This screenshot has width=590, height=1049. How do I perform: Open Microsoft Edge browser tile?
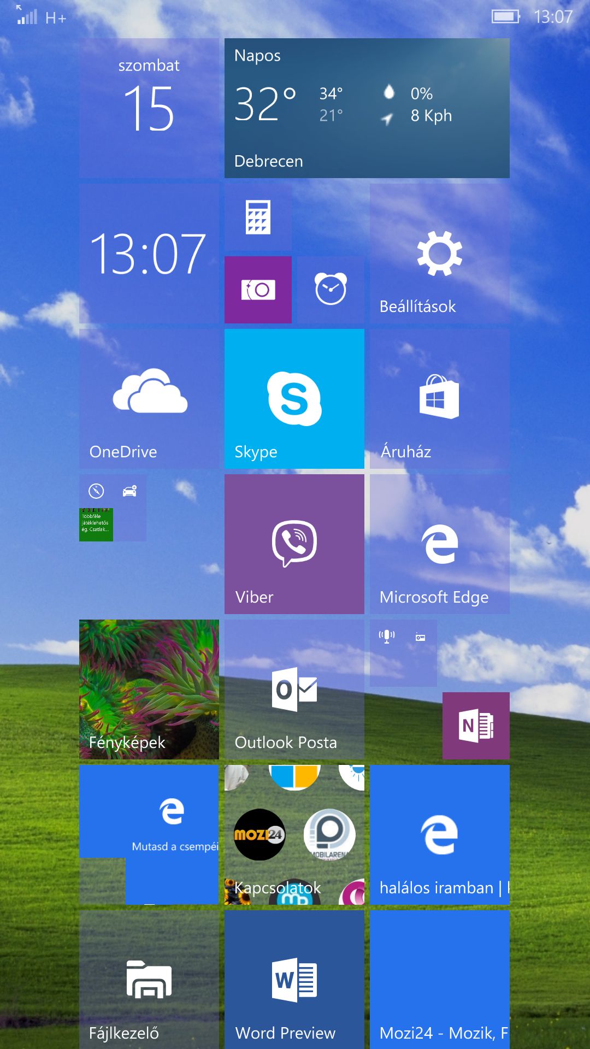click(x=440, y=544)
